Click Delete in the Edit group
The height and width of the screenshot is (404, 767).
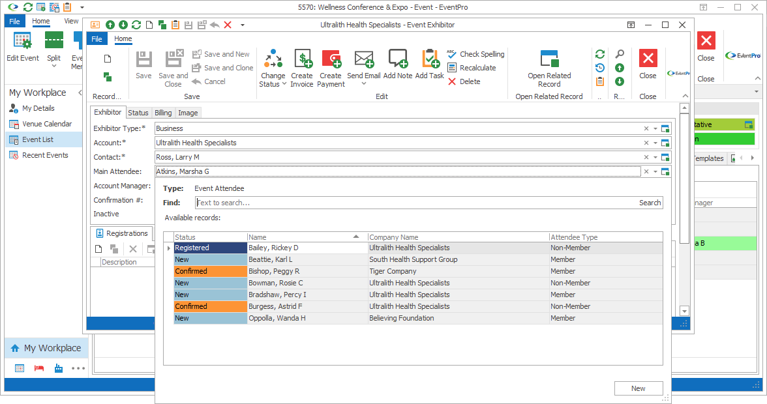coord(464,81)
